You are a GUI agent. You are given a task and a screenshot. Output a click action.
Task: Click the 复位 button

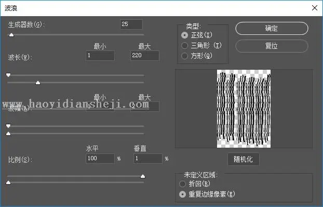point(272,46)
